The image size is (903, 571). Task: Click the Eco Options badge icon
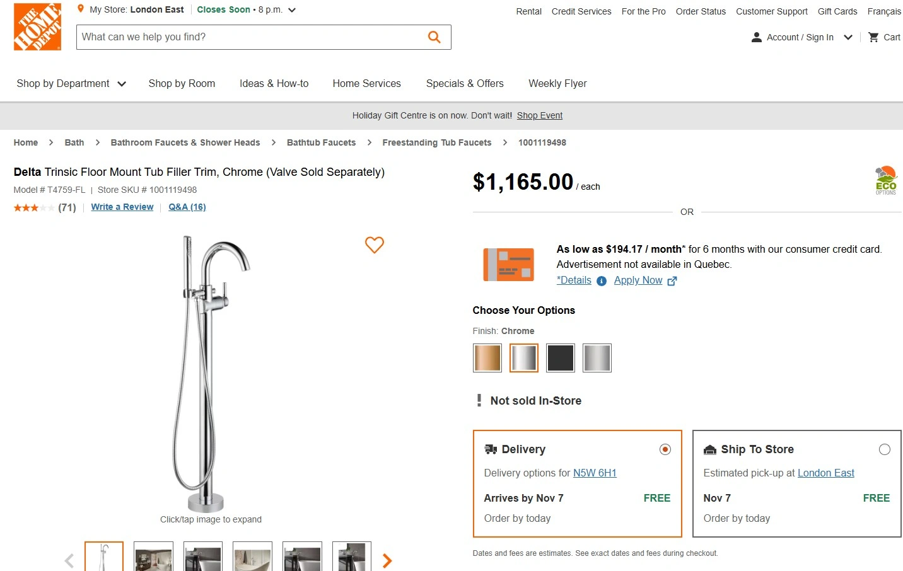pos(885,180)
